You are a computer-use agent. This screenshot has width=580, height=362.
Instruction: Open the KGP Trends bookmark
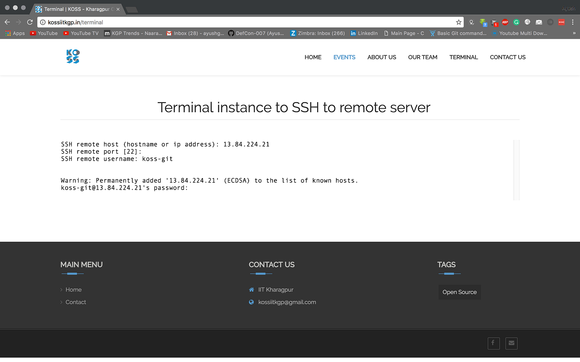pyautogui.click(x=133, y=33)
